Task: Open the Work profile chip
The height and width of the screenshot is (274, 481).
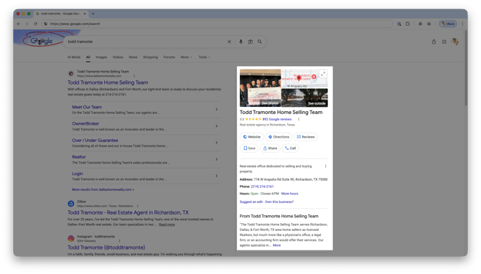Action: point(448,24)
